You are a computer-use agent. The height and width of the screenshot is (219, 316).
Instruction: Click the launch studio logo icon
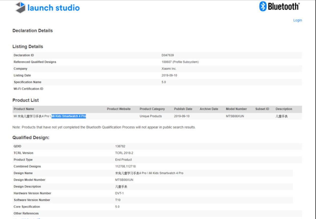click(21, 8)
